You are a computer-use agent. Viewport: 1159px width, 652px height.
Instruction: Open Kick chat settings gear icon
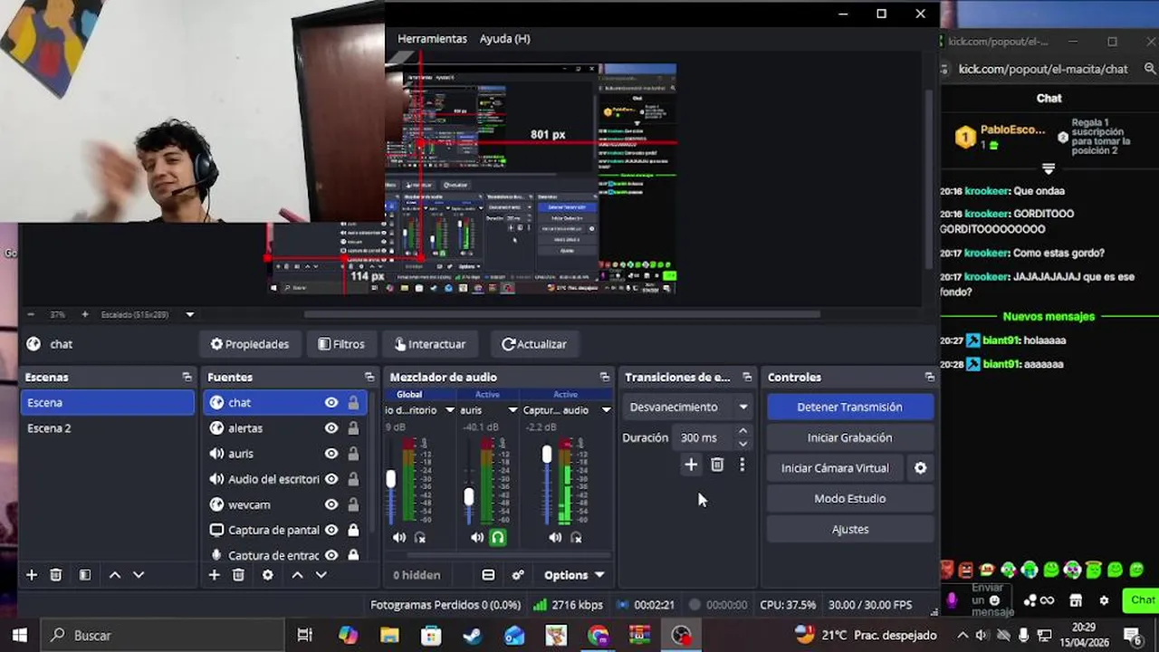(1104, 600)
